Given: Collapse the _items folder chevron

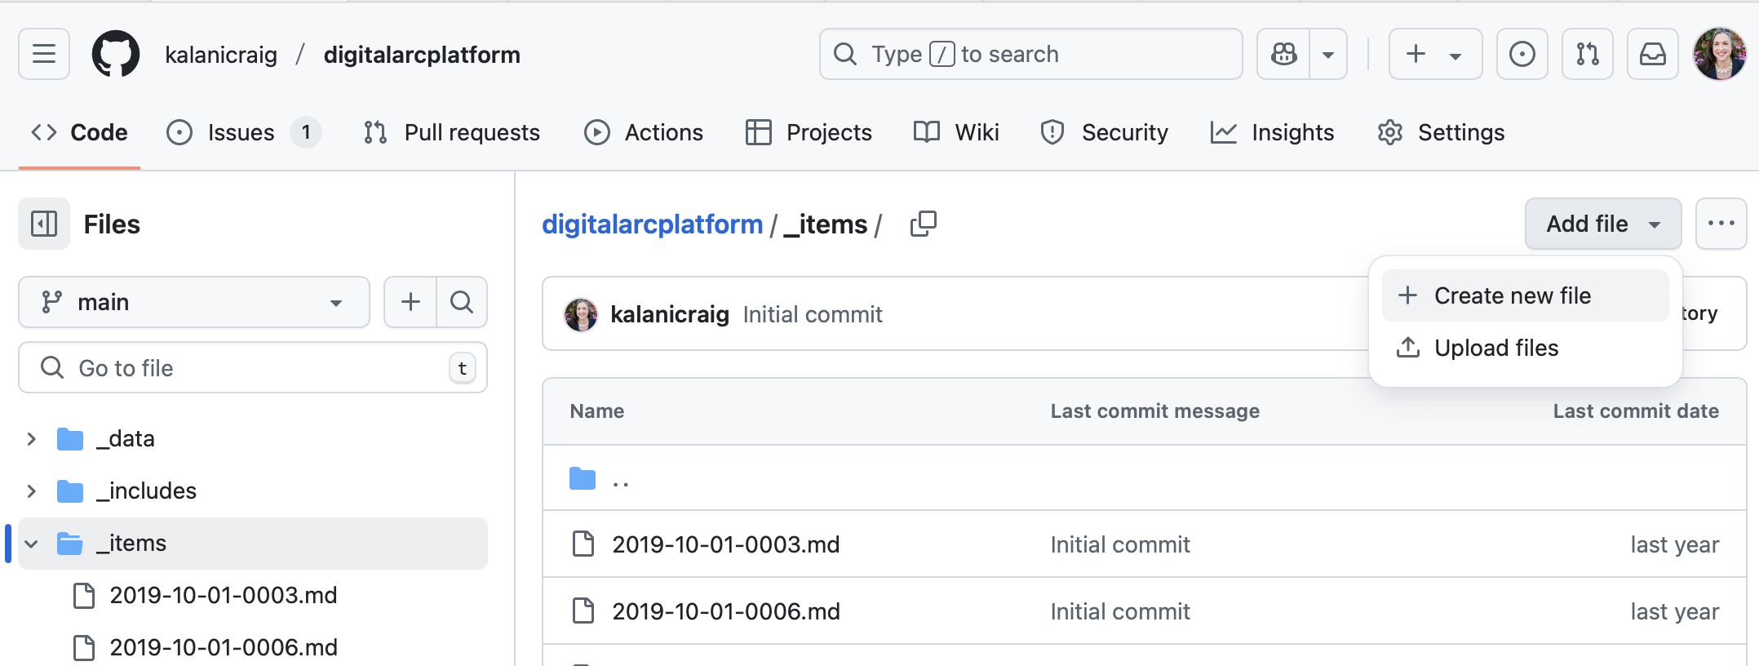Looking at the screenshot, I should (31, 544).
